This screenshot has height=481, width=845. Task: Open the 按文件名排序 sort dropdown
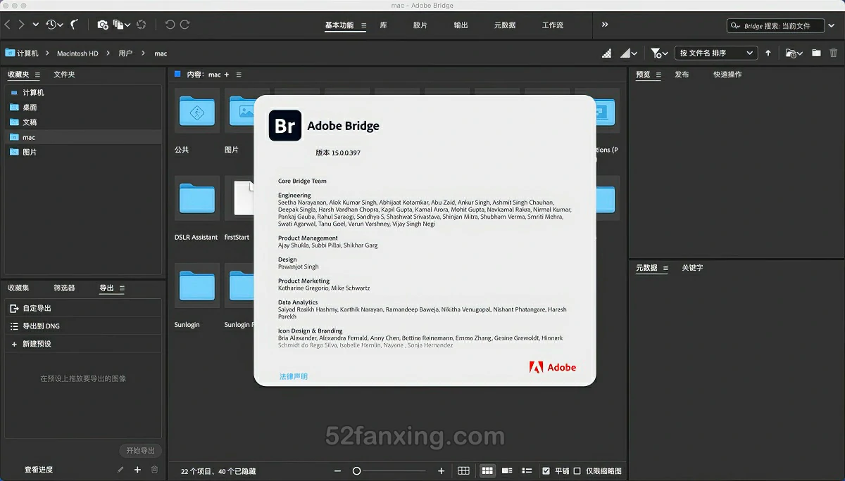coord(715,53)
